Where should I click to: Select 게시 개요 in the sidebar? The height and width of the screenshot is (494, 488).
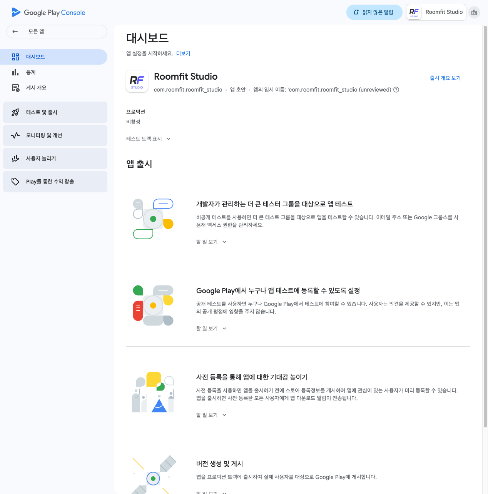tap(36, 88)
